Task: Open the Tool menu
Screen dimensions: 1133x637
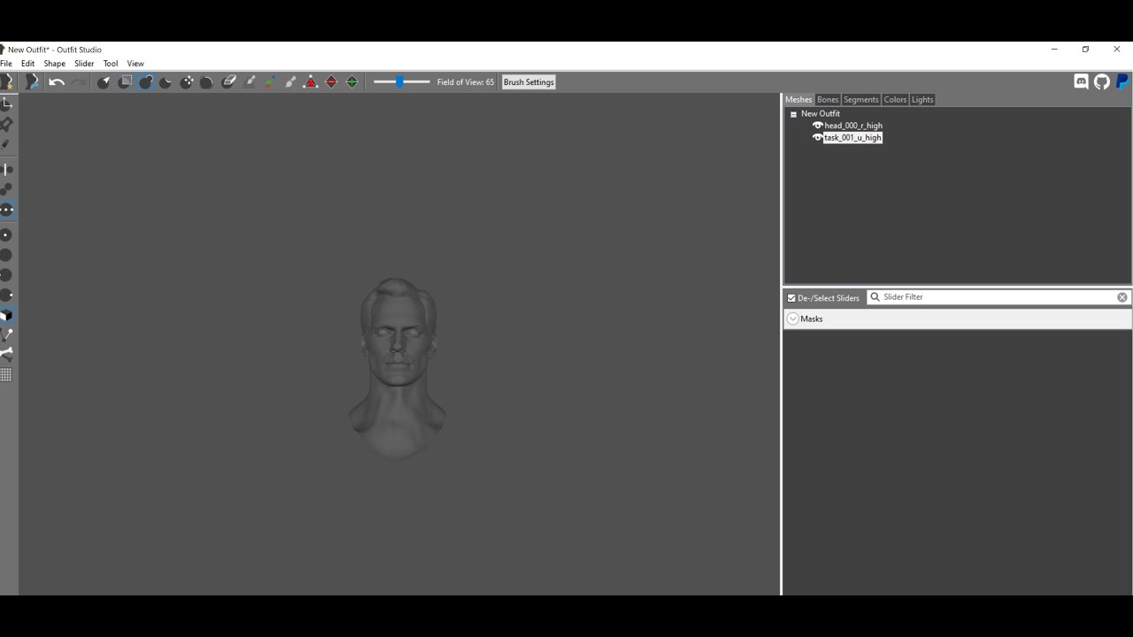Action: pos(111,64)
